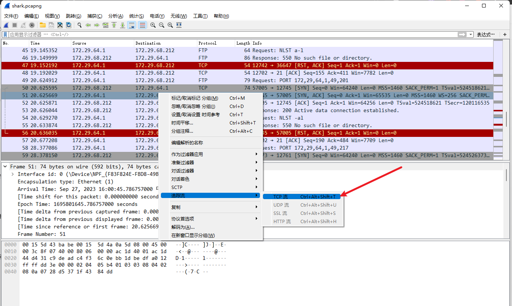The width and height of the screenshot is (512, 306).
Task: Choose 在新窗口显示分组(W) in the context menu
Action: [211, 235]
